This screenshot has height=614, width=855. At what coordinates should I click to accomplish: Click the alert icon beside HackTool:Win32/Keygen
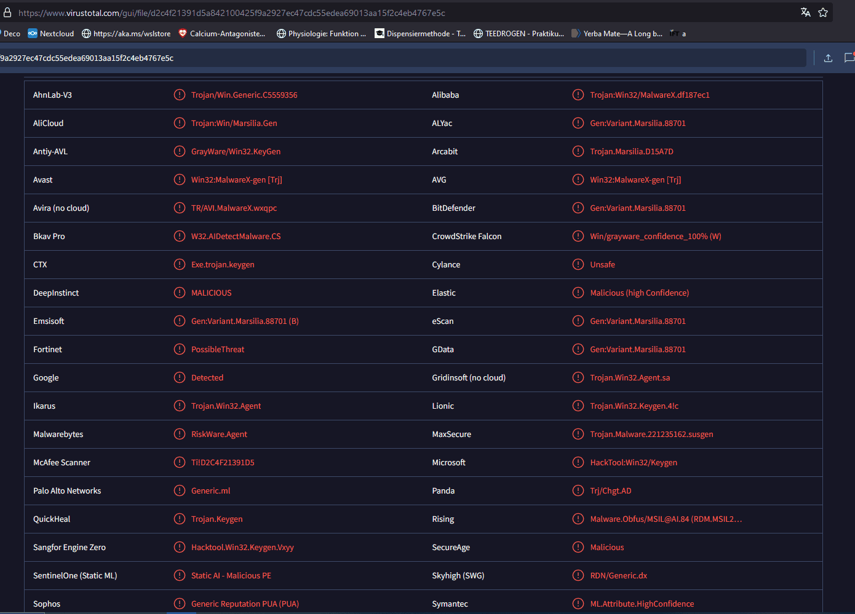click(578, 462)
